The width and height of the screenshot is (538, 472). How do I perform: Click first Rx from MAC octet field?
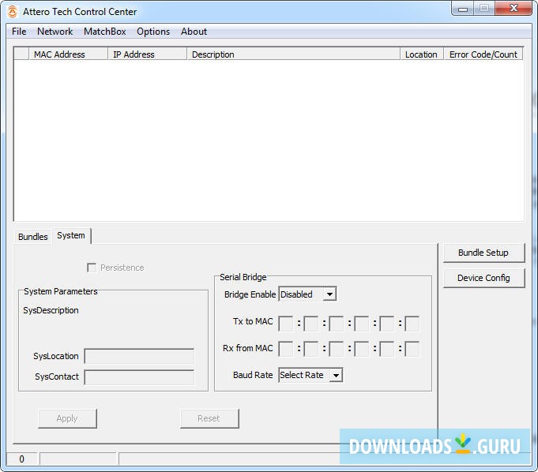click(x=285, y=349)
